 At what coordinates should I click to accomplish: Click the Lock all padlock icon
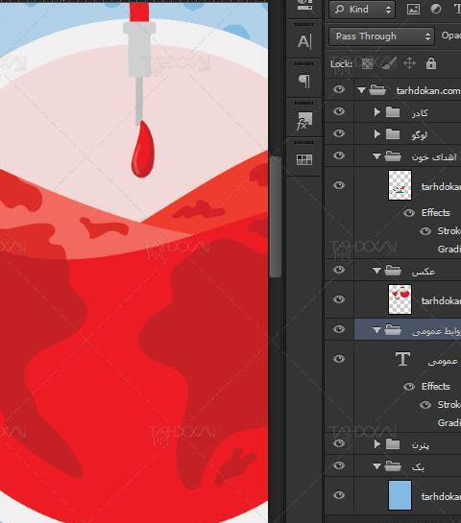[x=431, y=63]
